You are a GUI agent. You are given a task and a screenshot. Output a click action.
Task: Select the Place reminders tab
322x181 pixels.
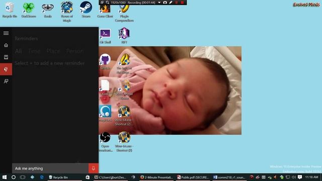click(53, 51)
